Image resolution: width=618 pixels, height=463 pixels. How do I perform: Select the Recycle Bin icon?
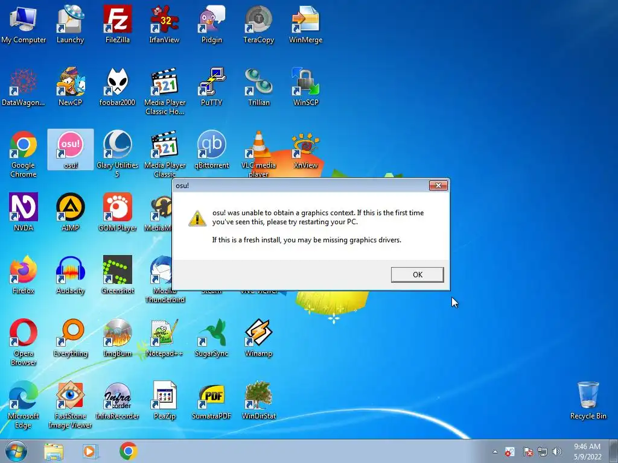pyautogui.click(x=588, y=400)
